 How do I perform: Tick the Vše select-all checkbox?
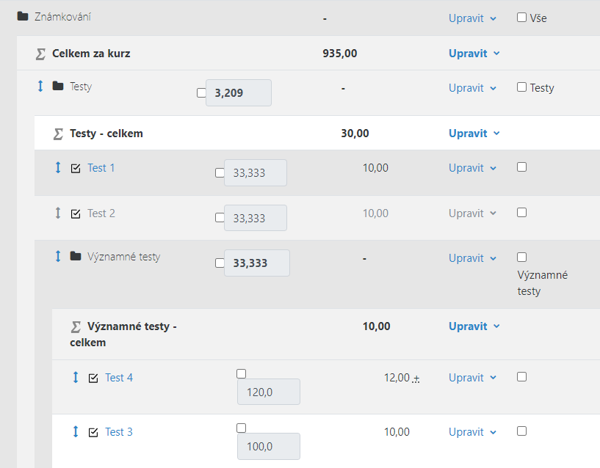click(x=521, y=17)
